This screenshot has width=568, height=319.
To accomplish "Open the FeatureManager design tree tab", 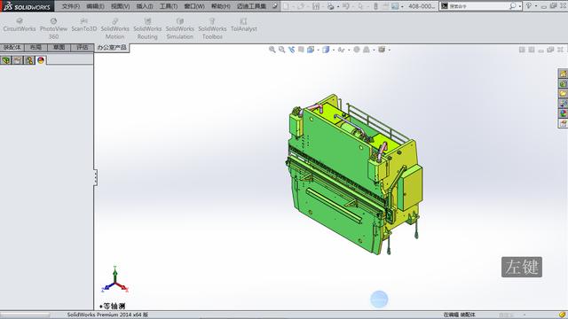I will (6, 60).
